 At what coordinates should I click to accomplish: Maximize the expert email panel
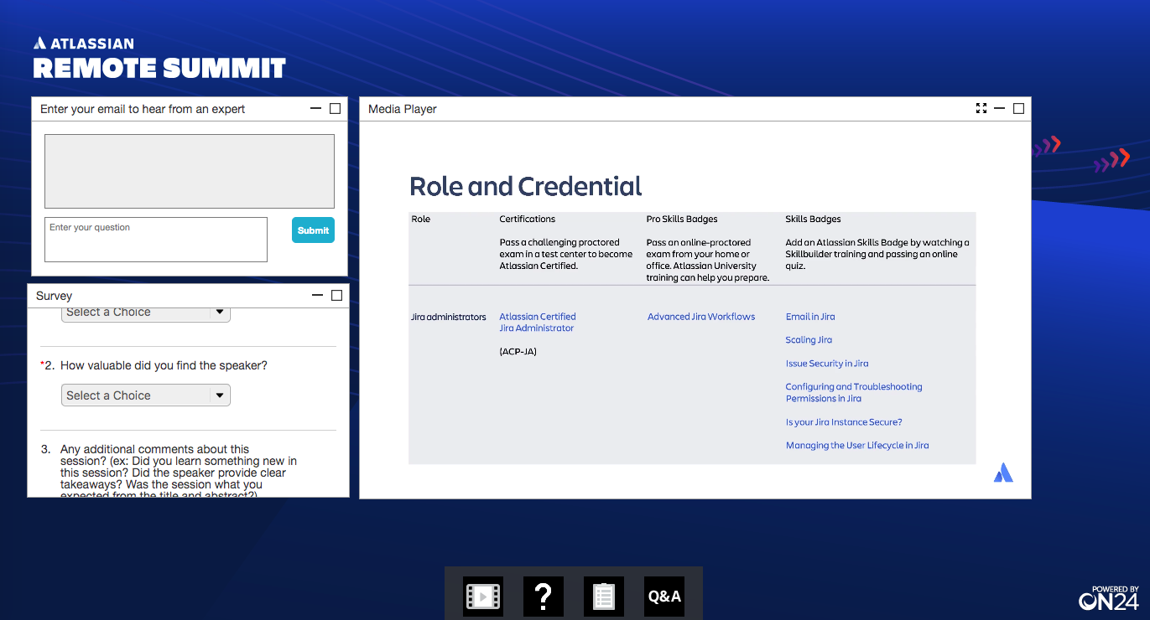click(335, 108)
